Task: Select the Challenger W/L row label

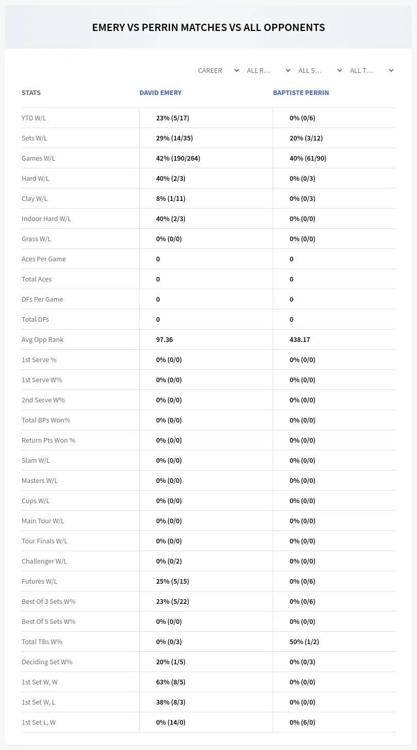Action: (x=44, y=561)
